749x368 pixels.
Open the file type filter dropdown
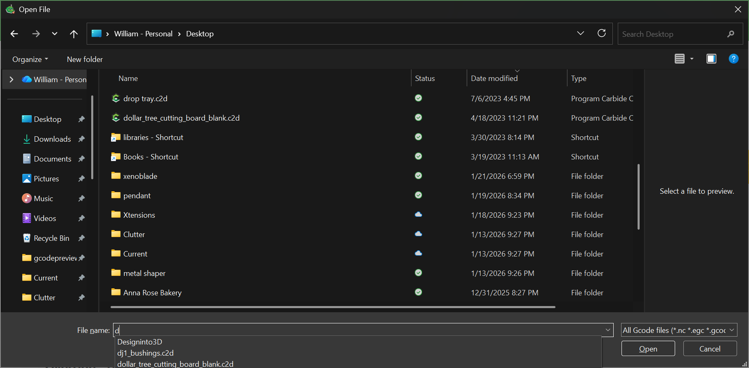coord(679,330)
